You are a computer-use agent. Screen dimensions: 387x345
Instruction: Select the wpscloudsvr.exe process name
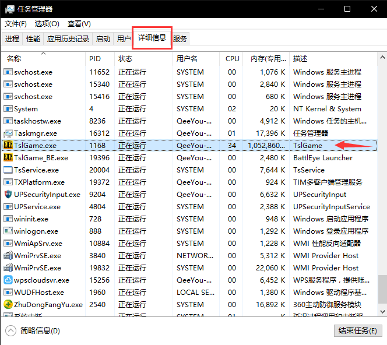coord(42,280)
